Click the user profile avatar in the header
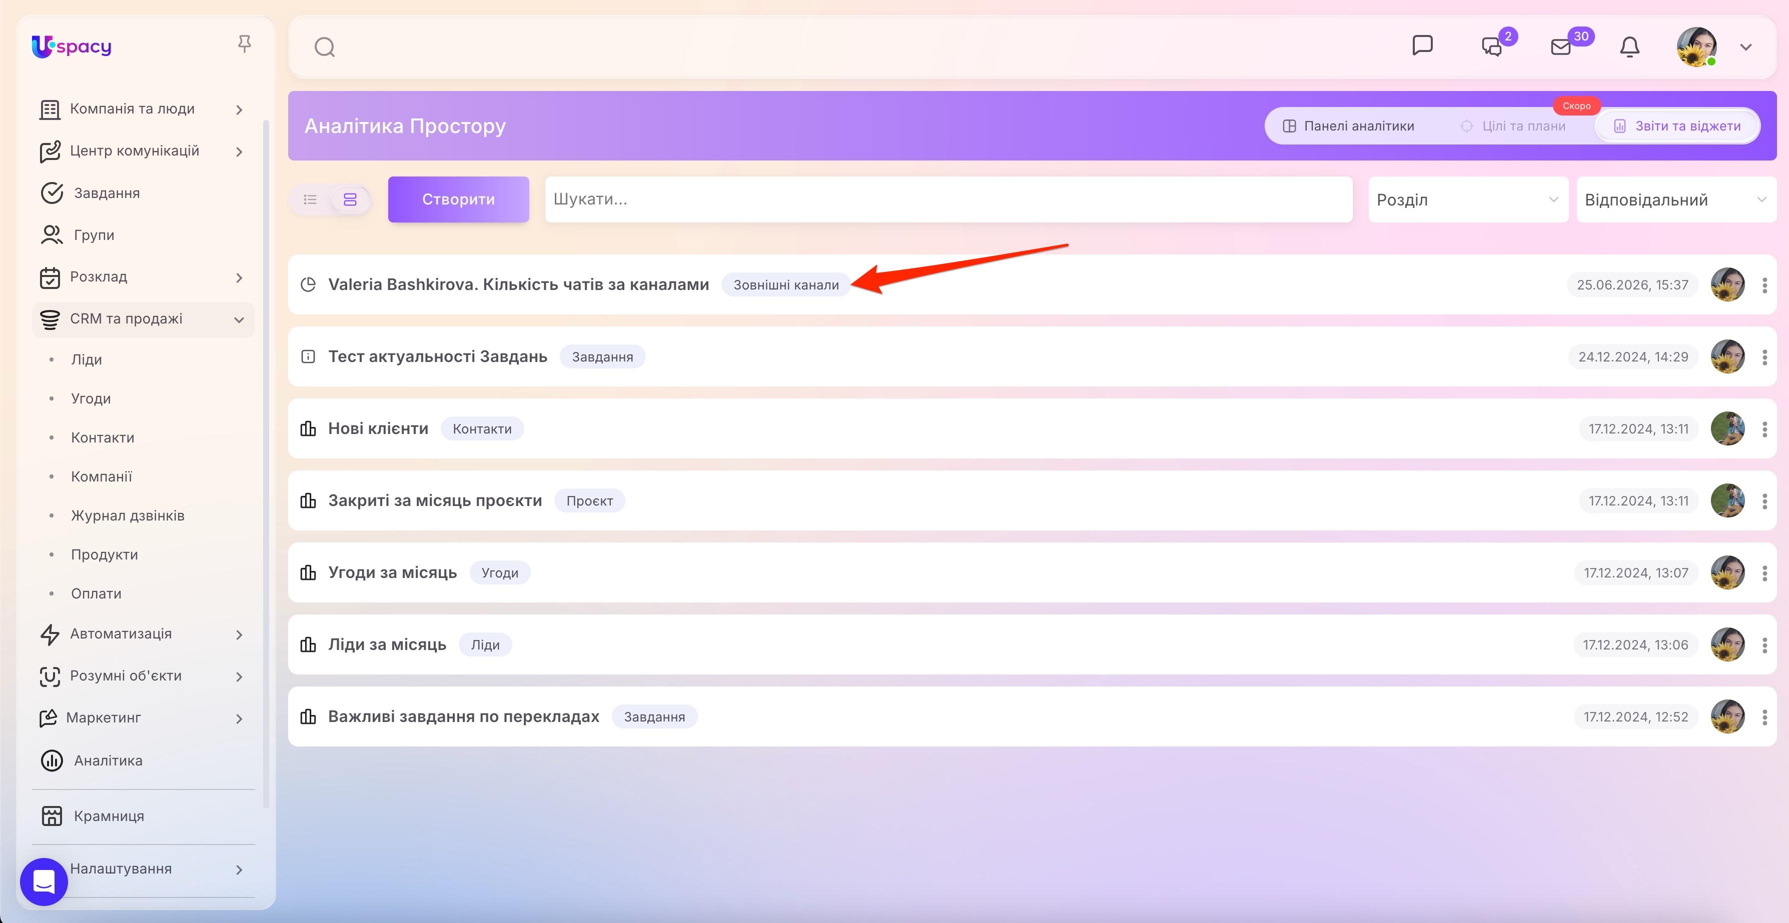1789x923 pixels. [x=1696, y=47]
